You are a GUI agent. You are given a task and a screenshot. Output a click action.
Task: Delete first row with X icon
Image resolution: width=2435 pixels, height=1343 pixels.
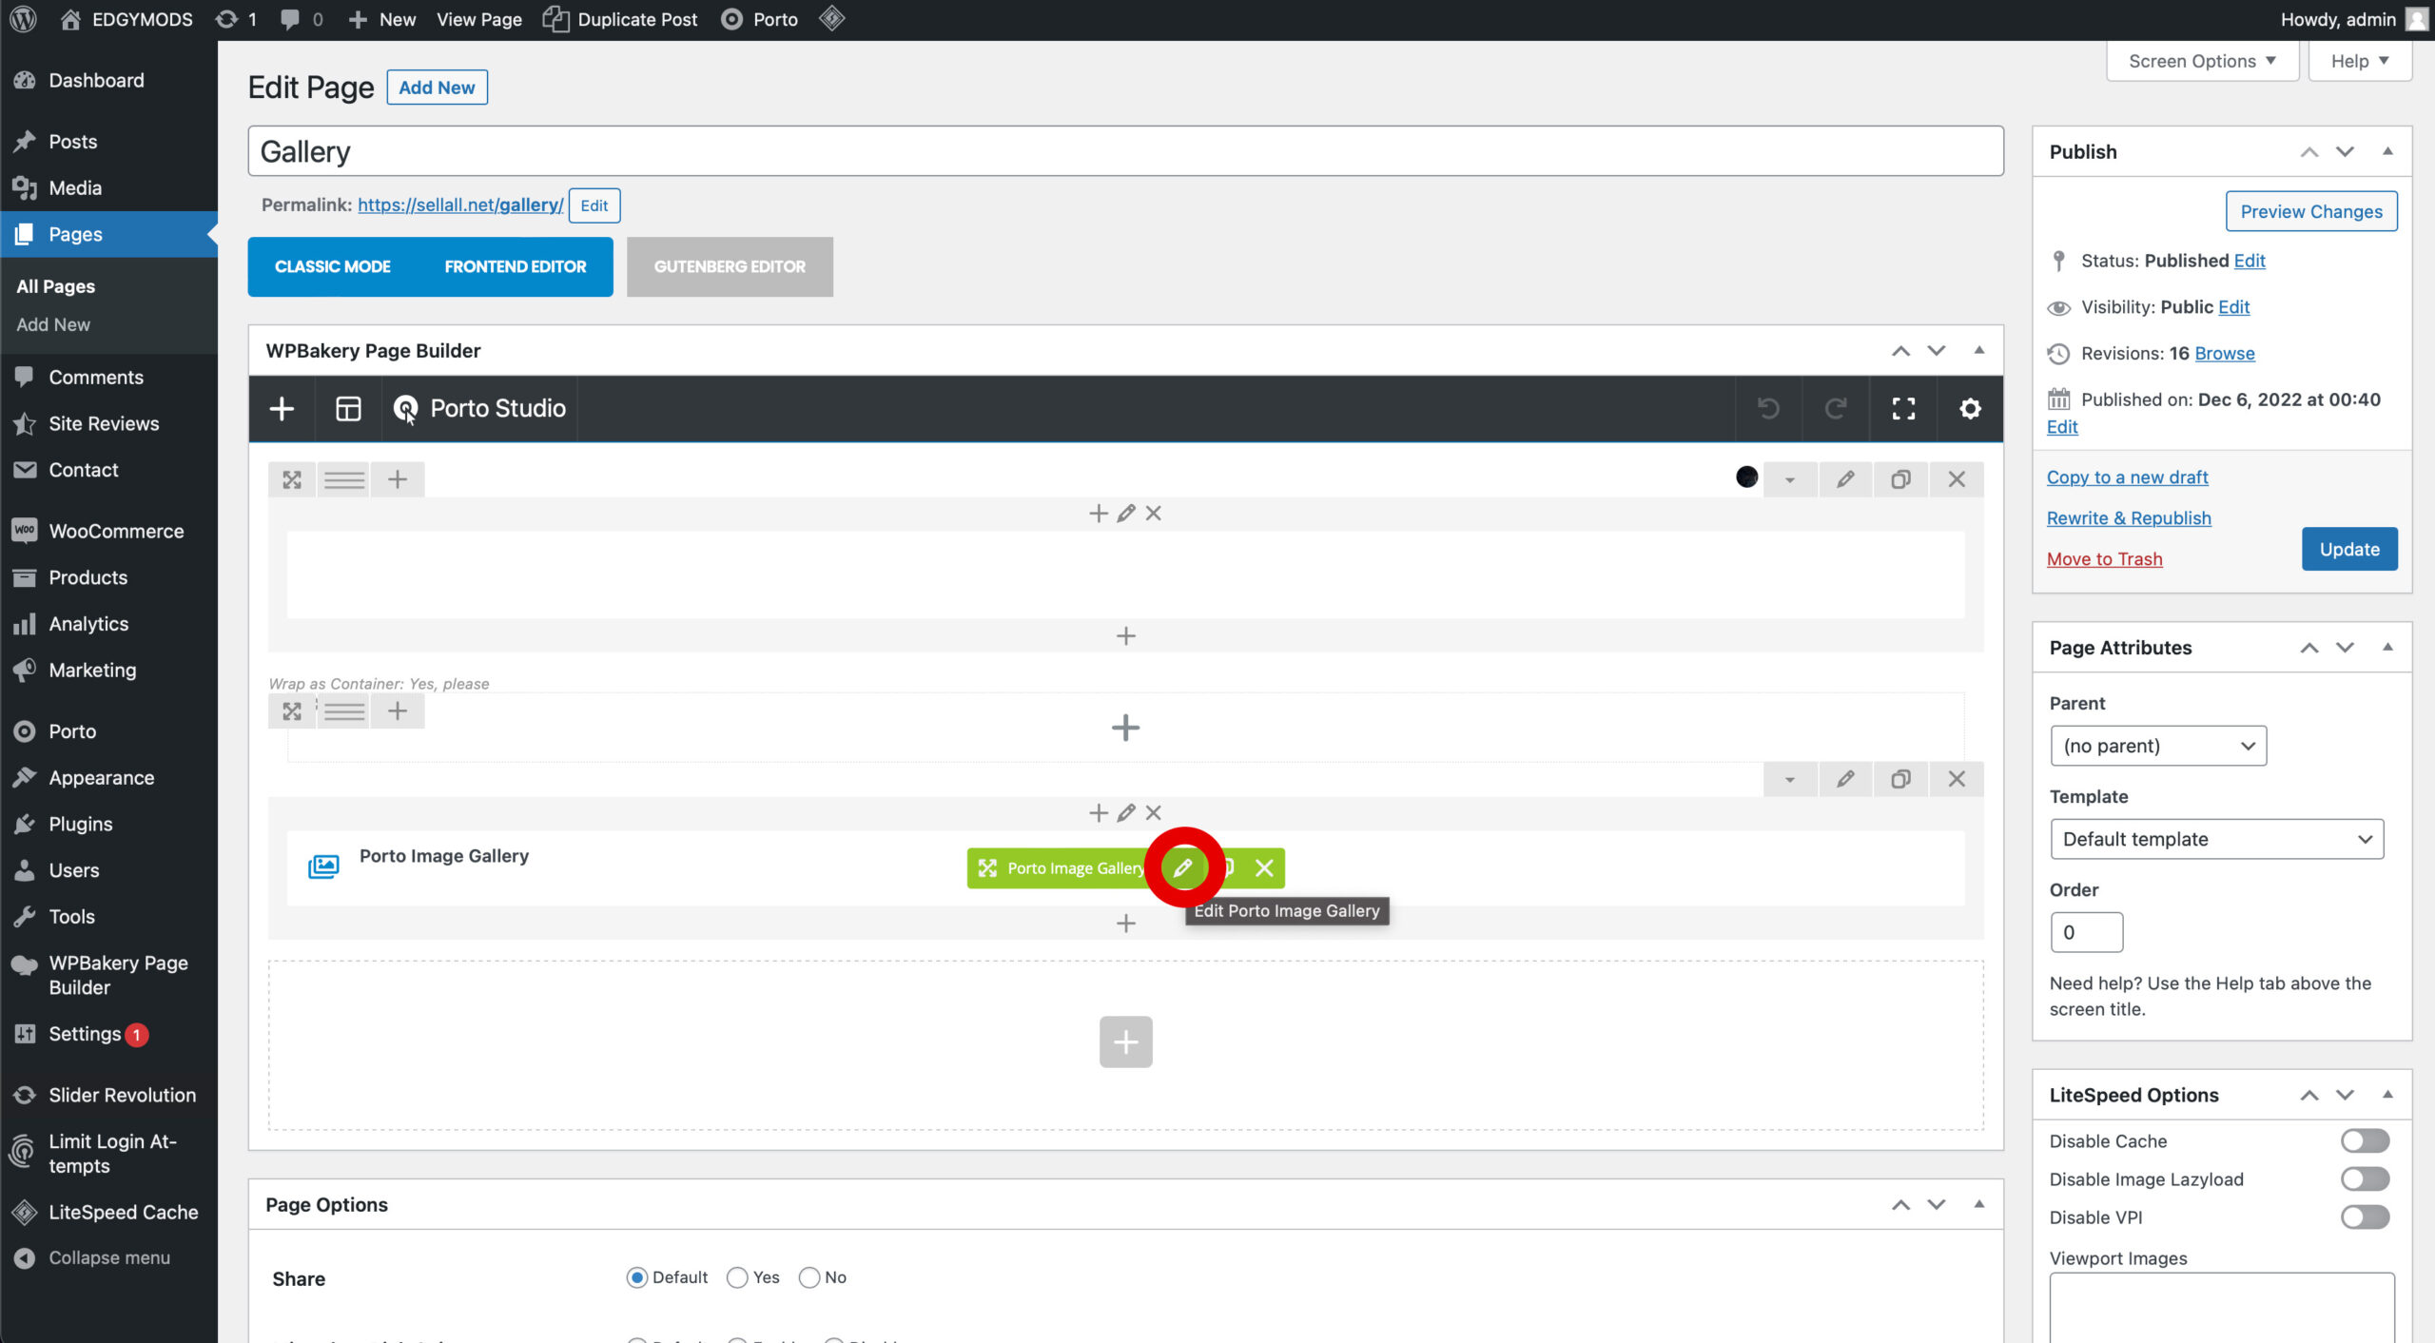point(1957,479)
